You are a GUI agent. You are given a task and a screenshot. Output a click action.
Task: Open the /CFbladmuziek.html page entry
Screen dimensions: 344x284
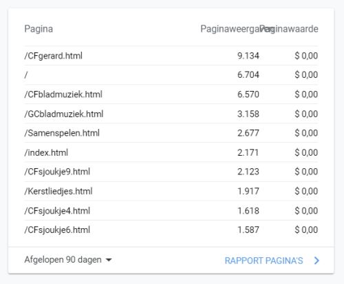(63, 94)
